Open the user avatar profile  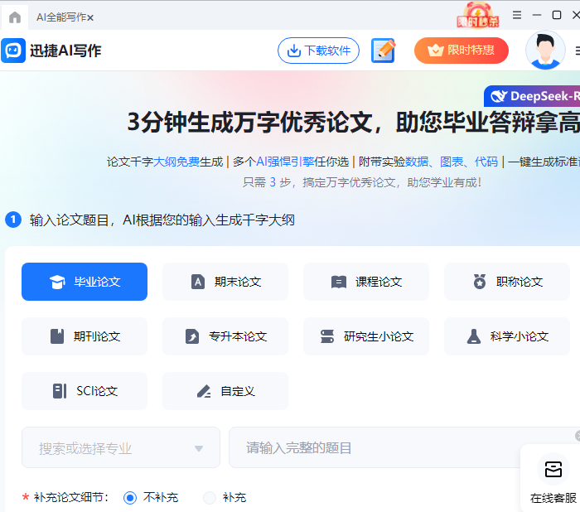point(545,51)
